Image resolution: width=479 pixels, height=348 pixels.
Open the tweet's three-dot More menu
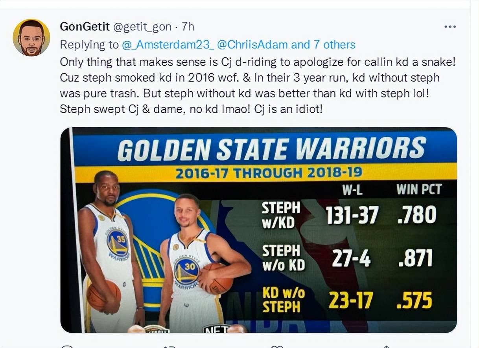point(450,27)
